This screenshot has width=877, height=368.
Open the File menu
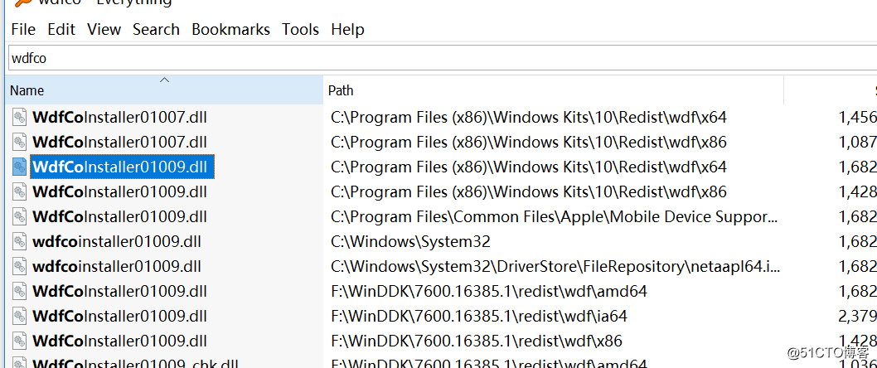pyautogui.click(x=23, y=30)
